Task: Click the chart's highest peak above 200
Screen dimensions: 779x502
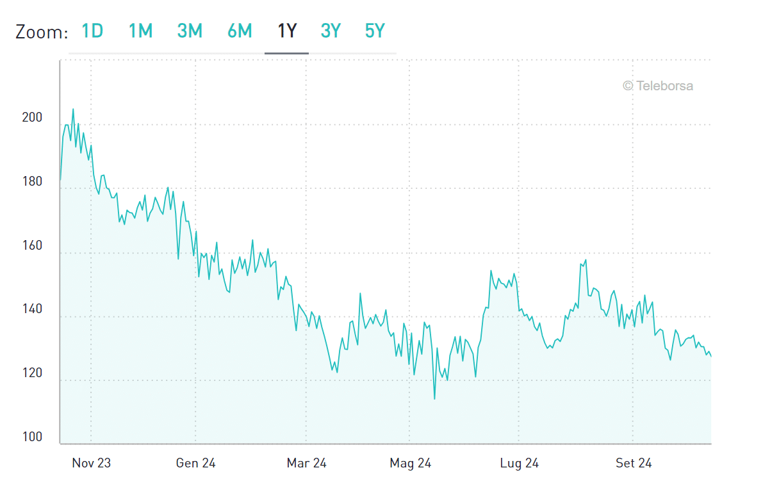Action: pyautogui.click(x=73, y=109)
